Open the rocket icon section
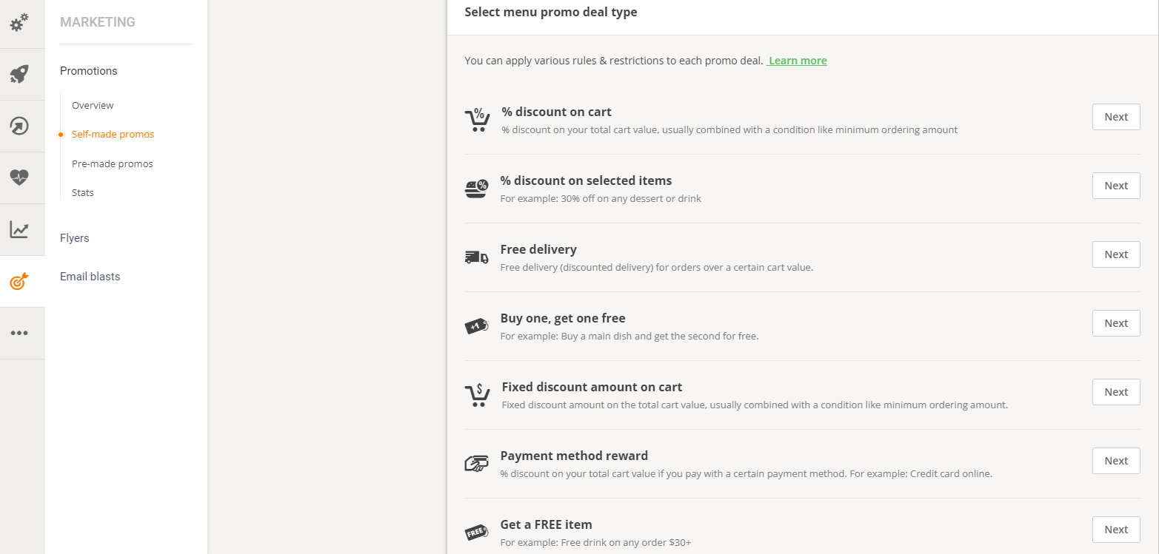Screen dimensions: 1159x554 point(19,74)
